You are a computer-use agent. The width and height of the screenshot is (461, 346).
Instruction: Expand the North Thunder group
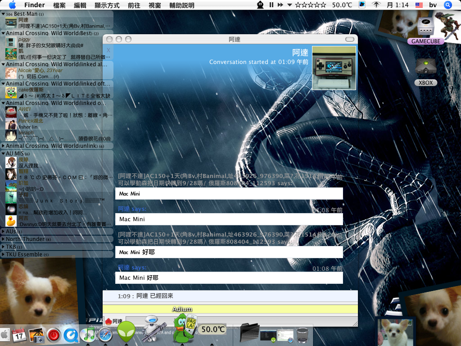pos(3,239)
